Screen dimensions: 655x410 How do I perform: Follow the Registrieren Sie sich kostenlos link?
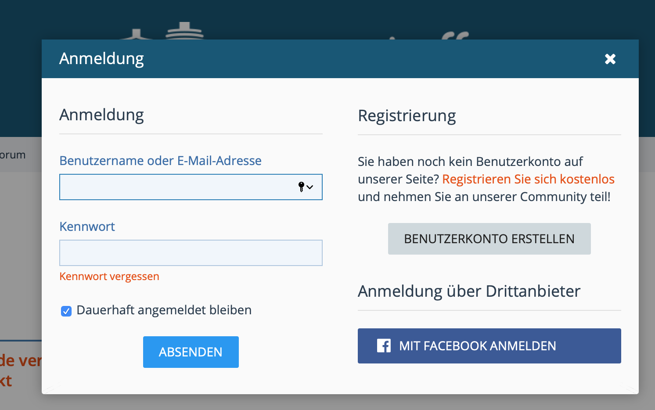pos(528,179)
